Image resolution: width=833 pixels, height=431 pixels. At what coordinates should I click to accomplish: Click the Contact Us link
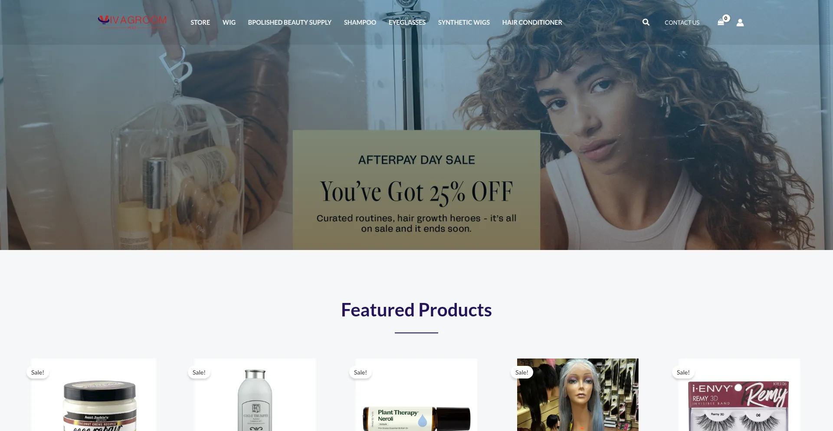click(682, 23)
